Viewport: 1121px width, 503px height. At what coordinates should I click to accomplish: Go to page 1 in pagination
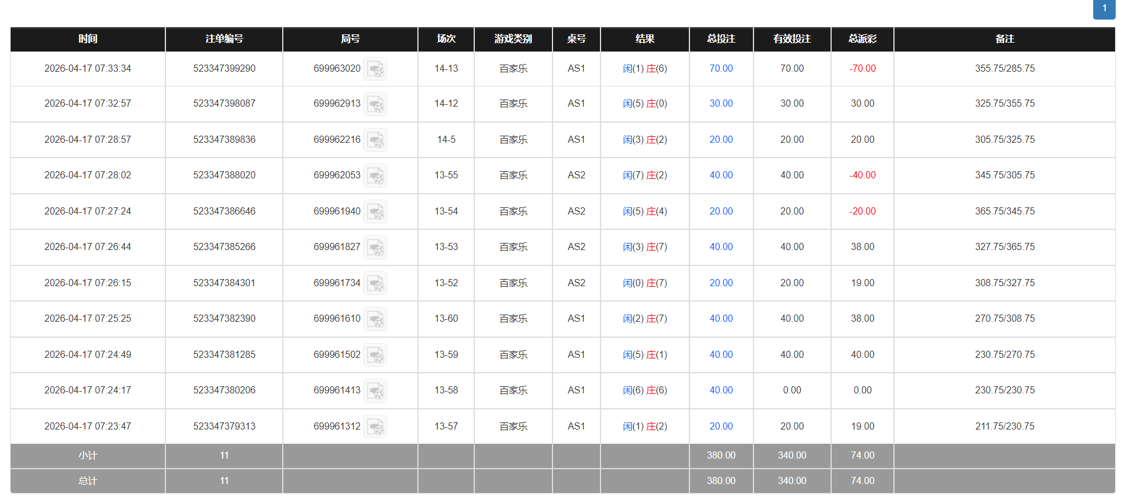[x=1104, y=9]
